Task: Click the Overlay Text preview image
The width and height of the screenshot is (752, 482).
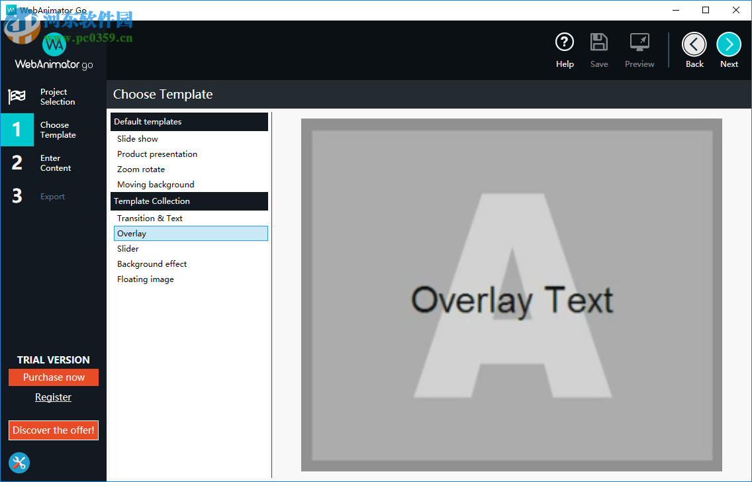Action: pyautogui.click(x=512, y=295)
